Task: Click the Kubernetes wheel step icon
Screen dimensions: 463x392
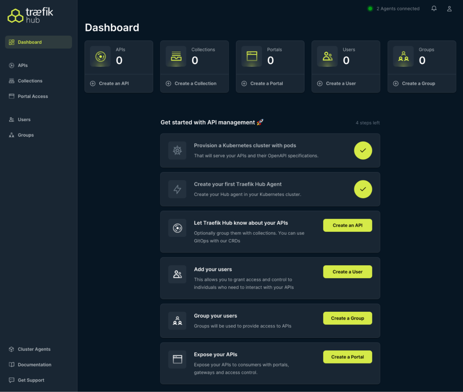Action: point(177,150)
